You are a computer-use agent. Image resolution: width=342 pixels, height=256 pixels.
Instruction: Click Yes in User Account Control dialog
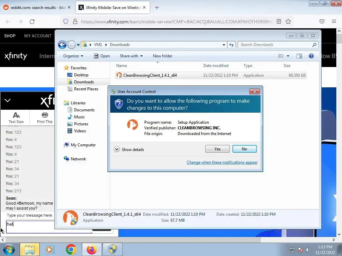(x=217, y=149)
